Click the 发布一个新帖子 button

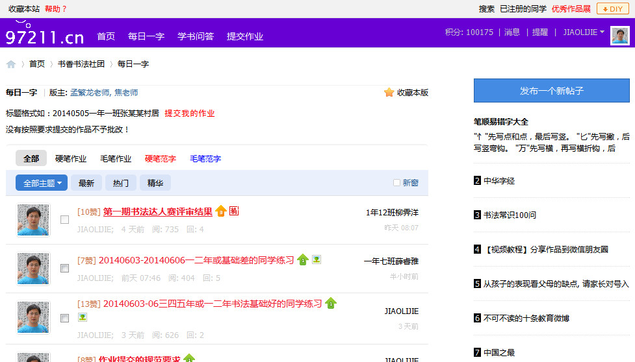552,91
